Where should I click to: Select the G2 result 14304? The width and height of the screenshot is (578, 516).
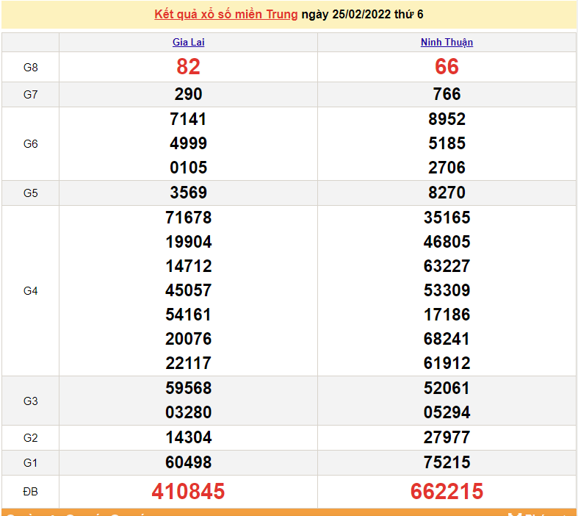coord(188,437)
